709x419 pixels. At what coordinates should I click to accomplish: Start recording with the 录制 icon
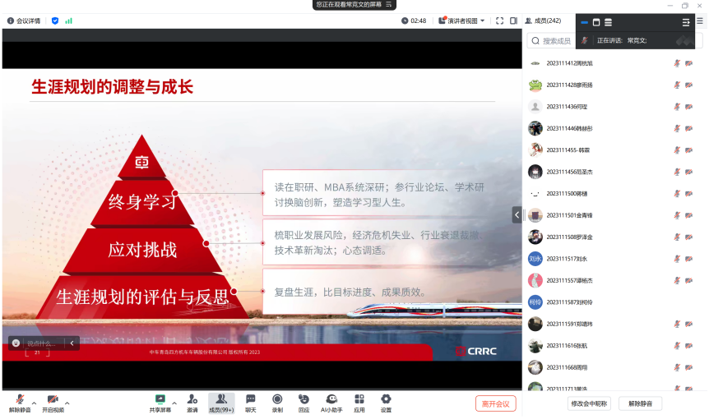(277, 402)
